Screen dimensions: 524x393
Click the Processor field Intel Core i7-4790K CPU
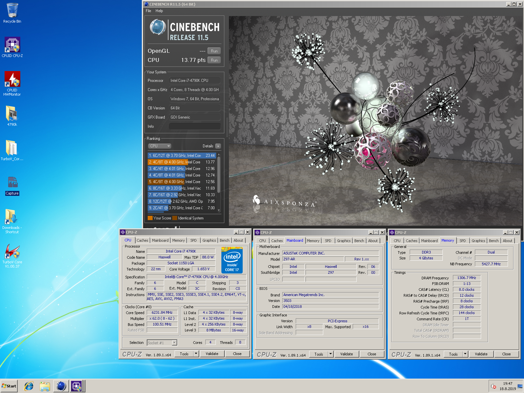coord(195,81)
